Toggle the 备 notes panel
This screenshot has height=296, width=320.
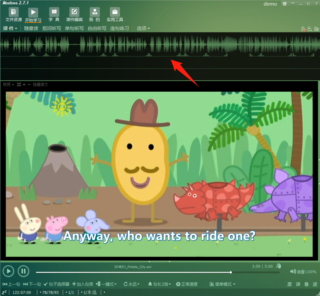point(307,284)
